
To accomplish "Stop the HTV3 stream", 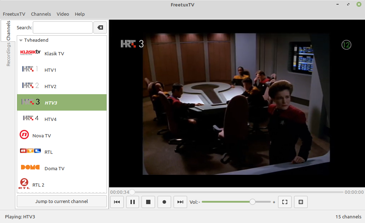I will coord(148,202).
